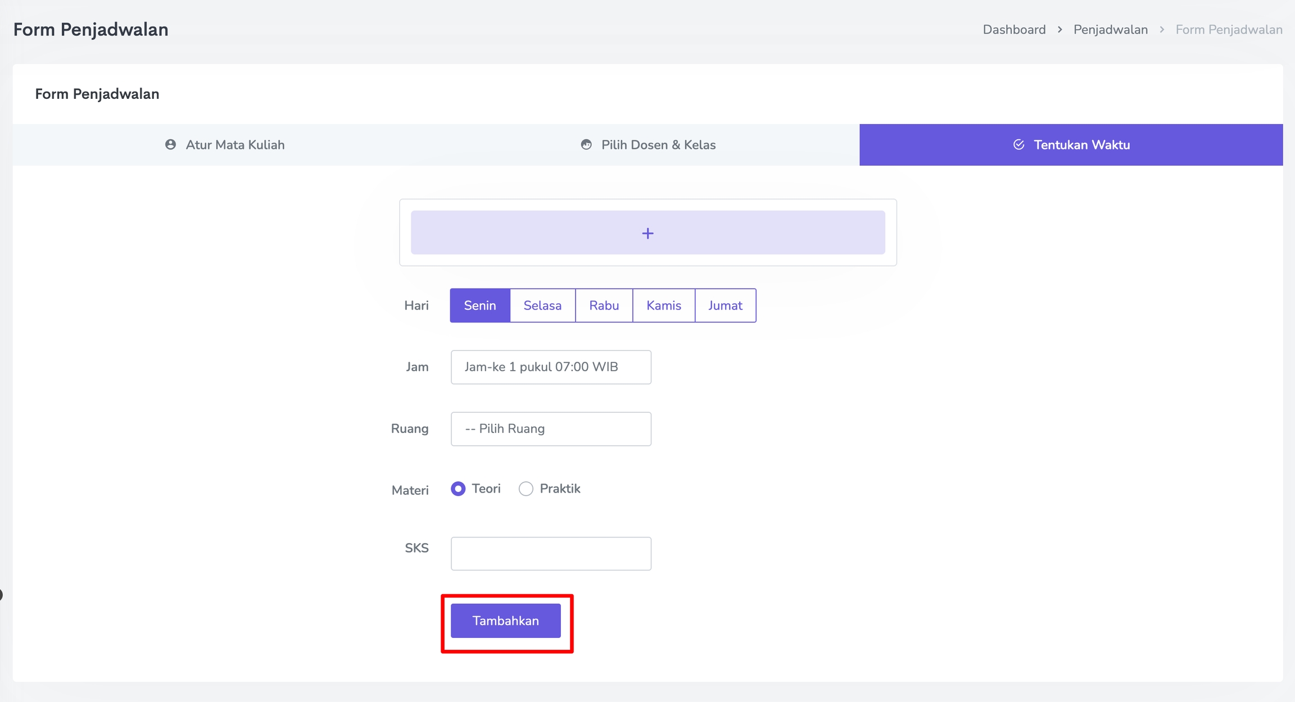This screenshot has width=1295, height=702.
Task: Click the chevron after Dashboard in breadcrumb
Action: [1059, 30]
